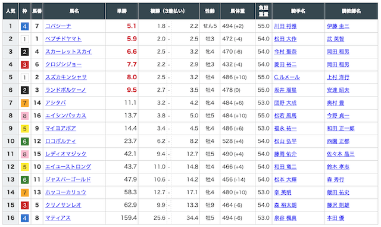381x227 pixels.
Task: Open horse link コパシーナ
Action: coord(58,26)
